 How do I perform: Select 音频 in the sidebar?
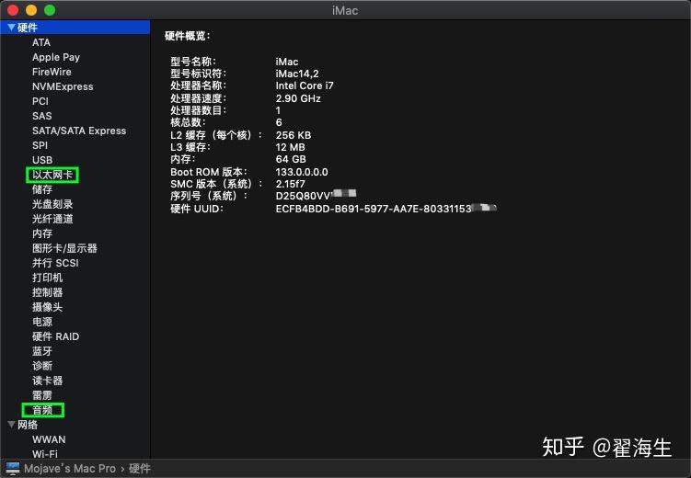tap(42, 410)
